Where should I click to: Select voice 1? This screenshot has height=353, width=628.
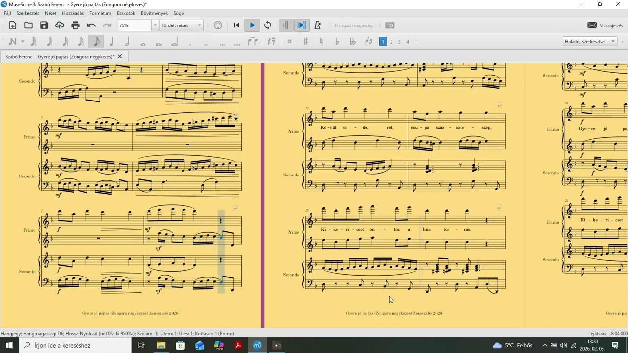(383, 42)
